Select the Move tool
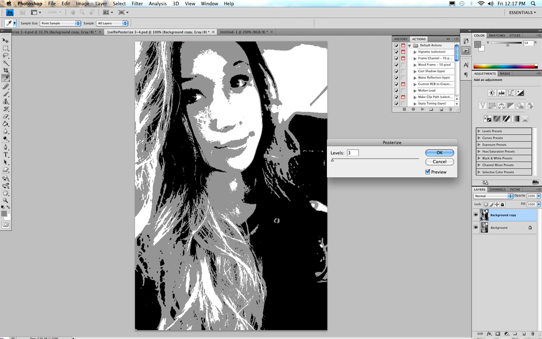Viewport: 542px width, 339px height. pyautogui.click(x=5, y=41)
